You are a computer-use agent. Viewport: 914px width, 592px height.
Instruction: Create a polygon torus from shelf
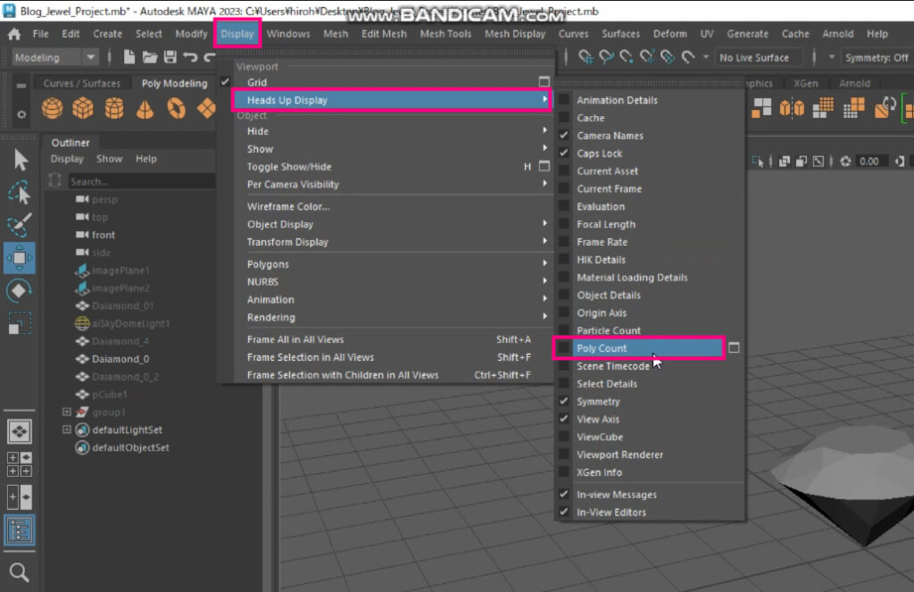click(176, 108)
